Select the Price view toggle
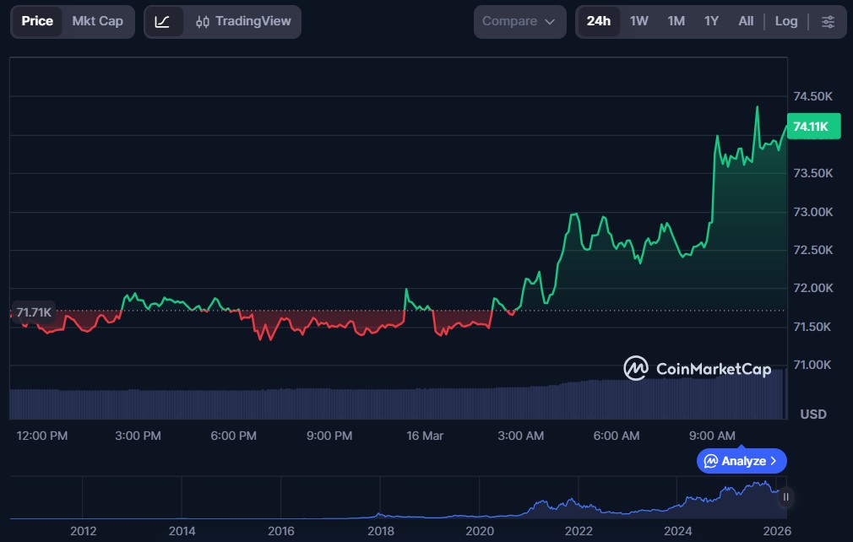 pos(37,22)
